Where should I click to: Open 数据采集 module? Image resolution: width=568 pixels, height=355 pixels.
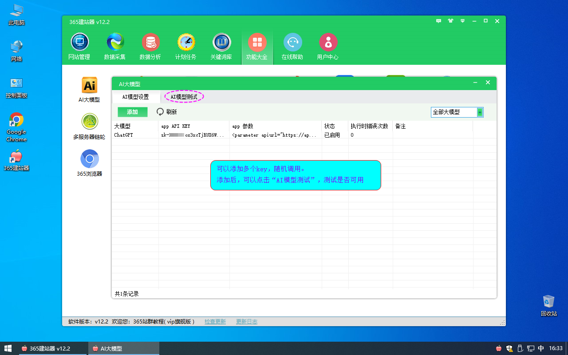point(115,47)
